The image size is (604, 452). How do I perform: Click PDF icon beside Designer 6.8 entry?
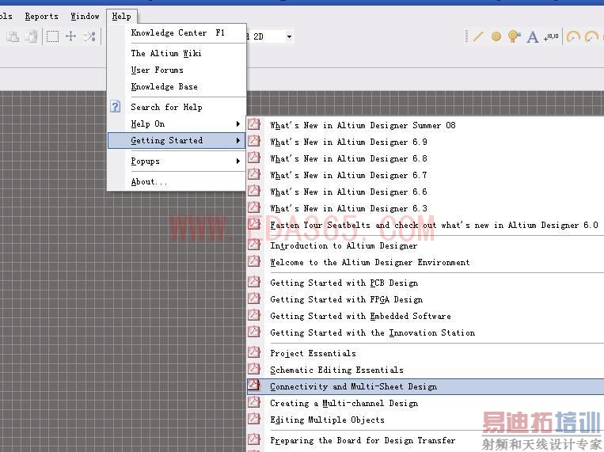[x=254, y=158]
